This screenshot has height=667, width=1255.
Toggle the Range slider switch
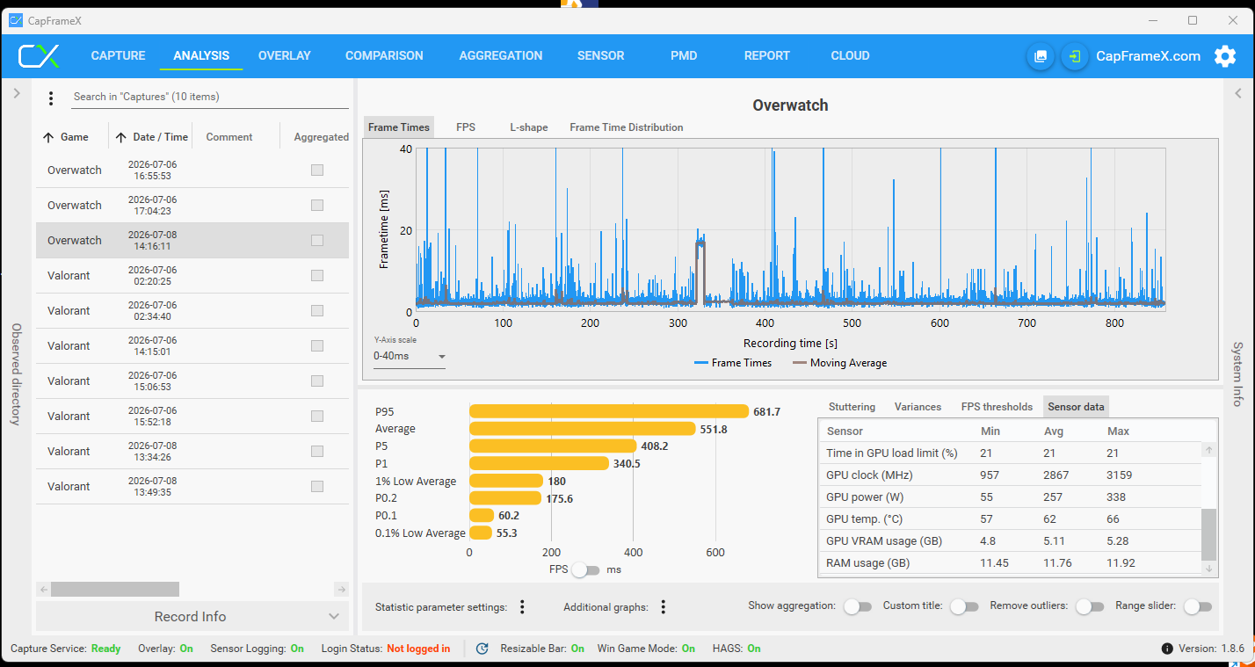pos(1198,606)
